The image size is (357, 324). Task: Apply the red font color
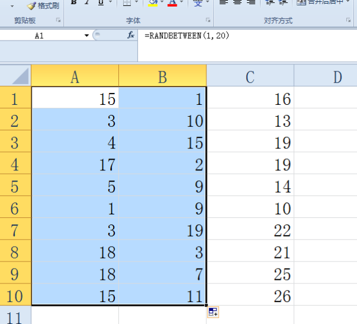(173, 3)
